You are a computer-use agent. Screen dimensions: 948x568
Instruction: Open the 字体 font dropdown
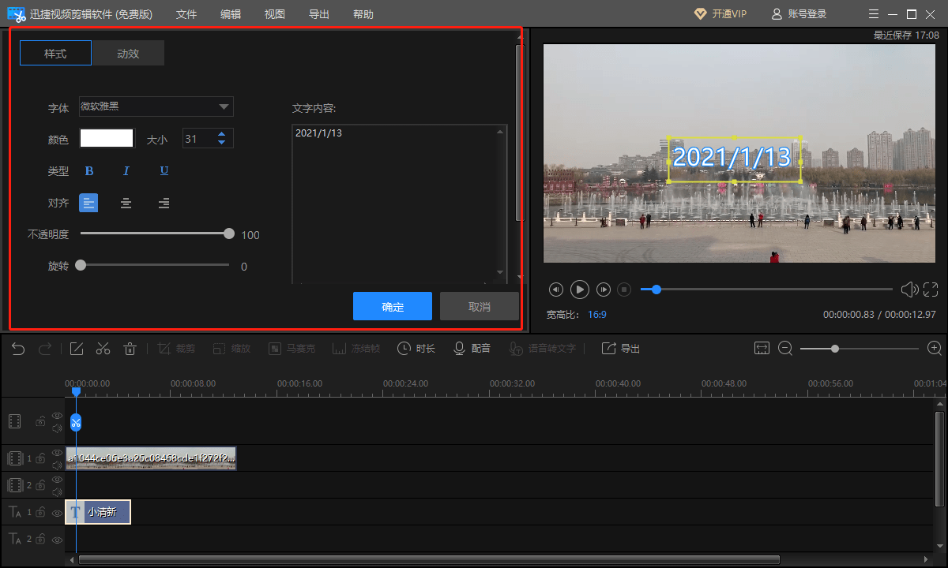[x=156, y=106]
